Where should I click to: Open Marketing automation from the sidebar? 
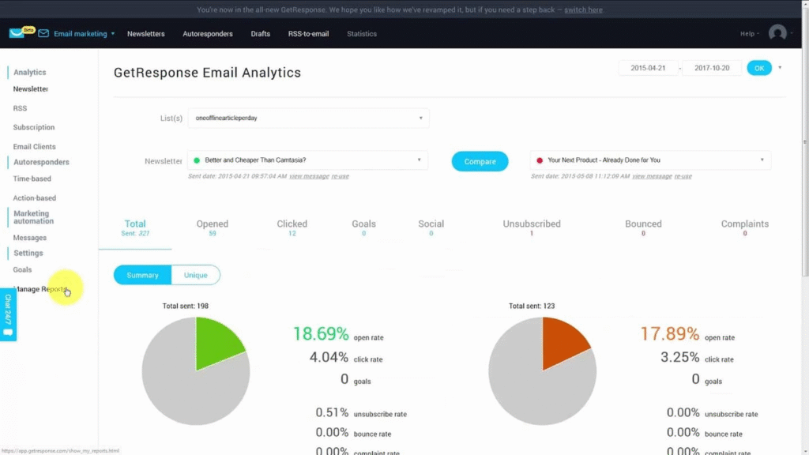[32, 216]
